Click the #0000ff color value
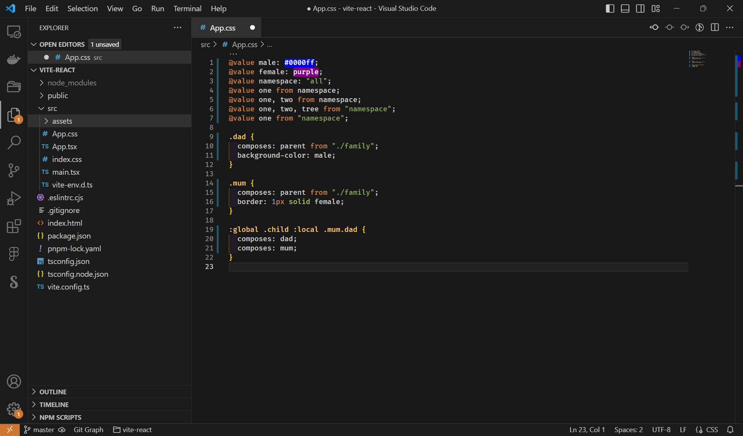 300,63
